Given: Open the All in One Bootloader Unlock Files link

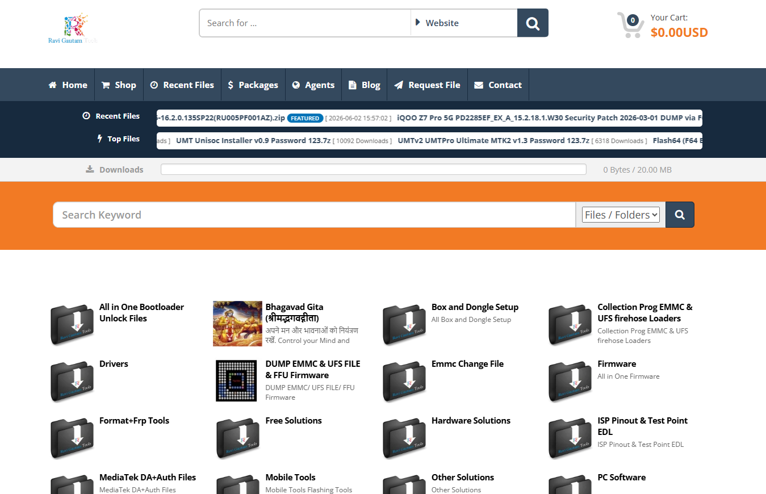Looking at the screenshot, I should (x=141, y=312).
